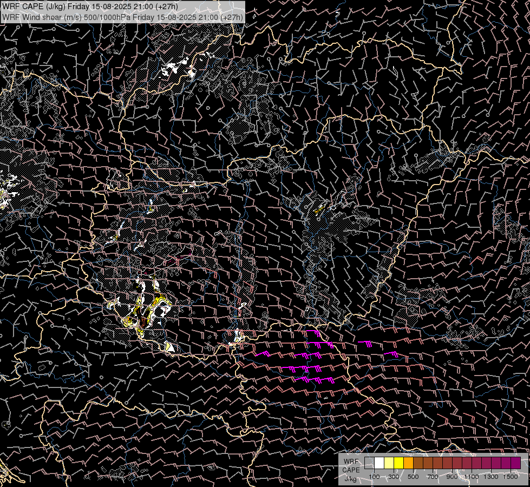This screenshot has width=530, height=487.
Task: Click the 900 legend tick label
Action: pos(452,477)
